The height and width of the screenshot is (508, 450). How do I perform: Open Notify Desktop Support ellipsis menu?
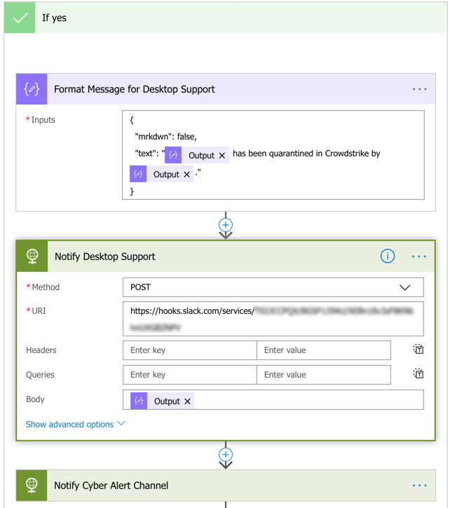pyautogui.click(x=419, y=256)
